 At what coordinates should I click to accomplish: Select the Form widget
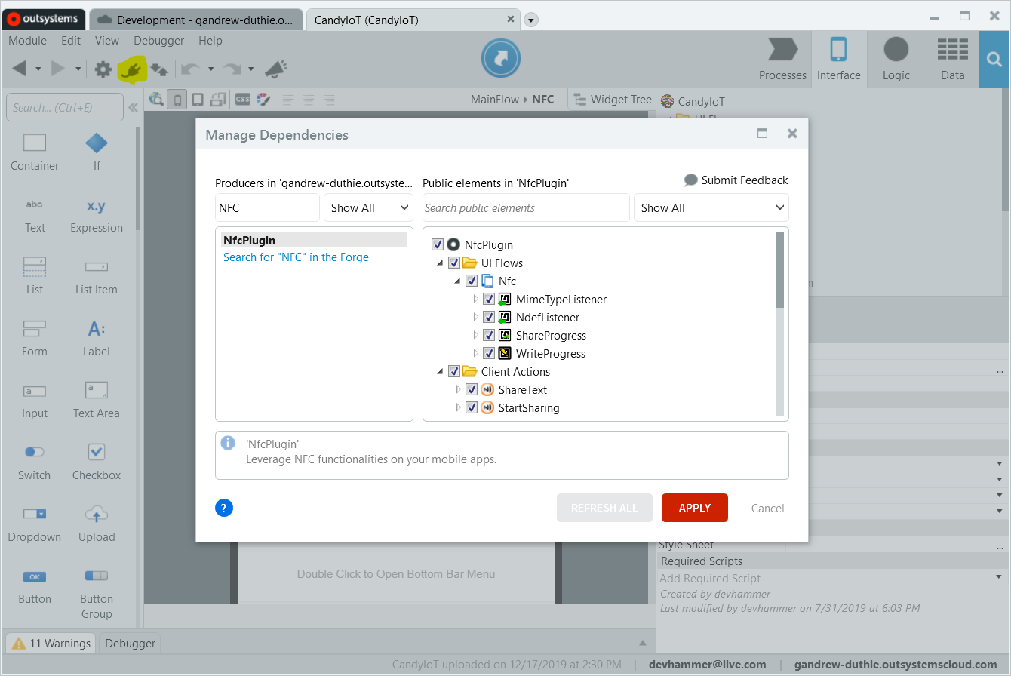tap(35, 338)
